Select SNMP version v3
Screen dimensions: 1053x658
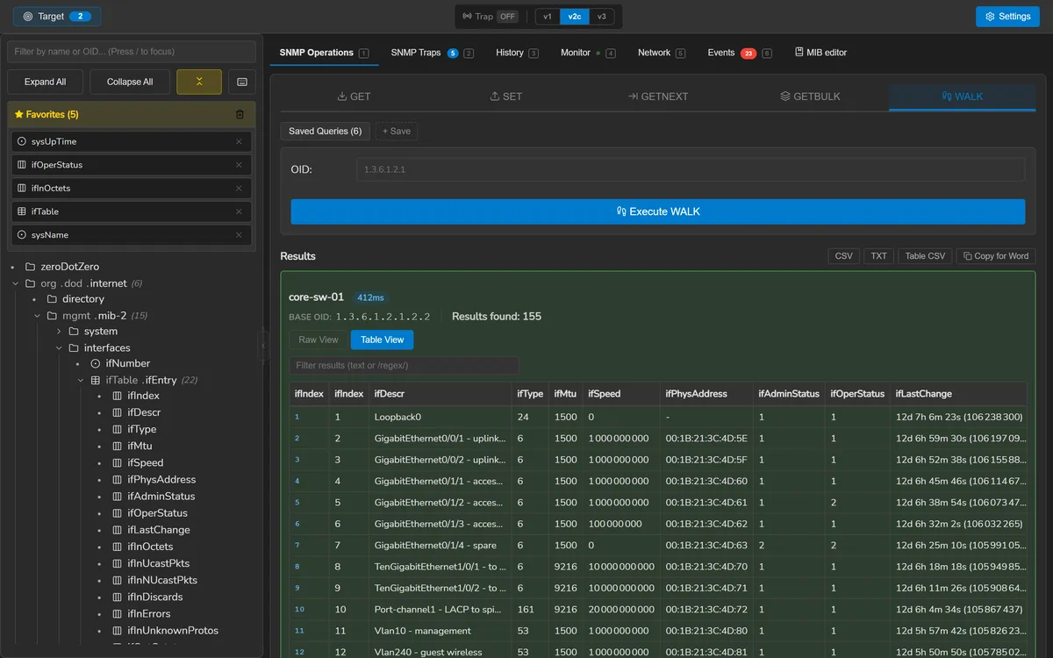click(601, 17)
